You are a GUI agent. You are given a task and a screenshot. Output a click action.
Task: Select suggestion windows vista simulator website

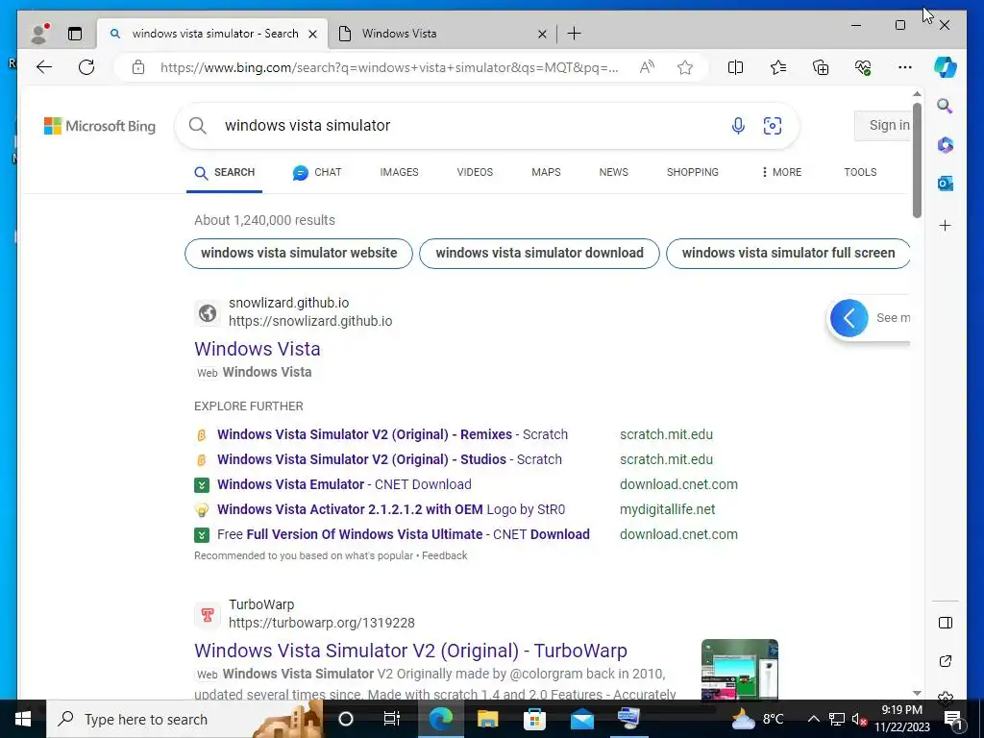pyautogui.click(x=299, y=253)
